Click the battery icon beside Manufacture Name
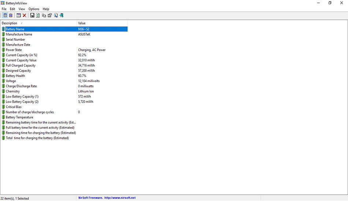This screenshot has height=201, width=348. (3, 34)
